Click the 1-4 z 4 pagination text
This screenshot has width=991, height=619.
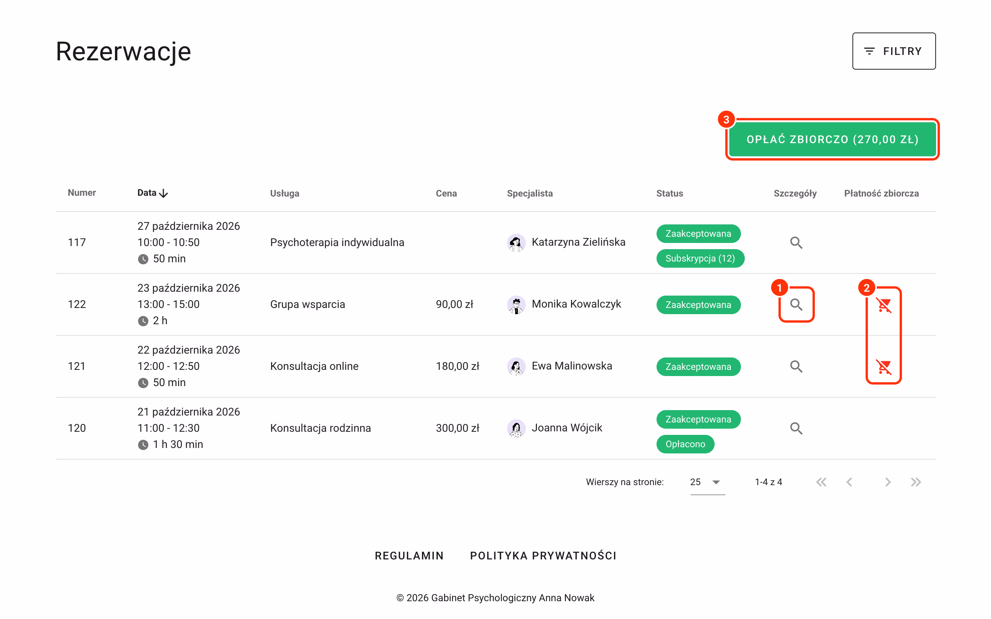click(768, 482)
